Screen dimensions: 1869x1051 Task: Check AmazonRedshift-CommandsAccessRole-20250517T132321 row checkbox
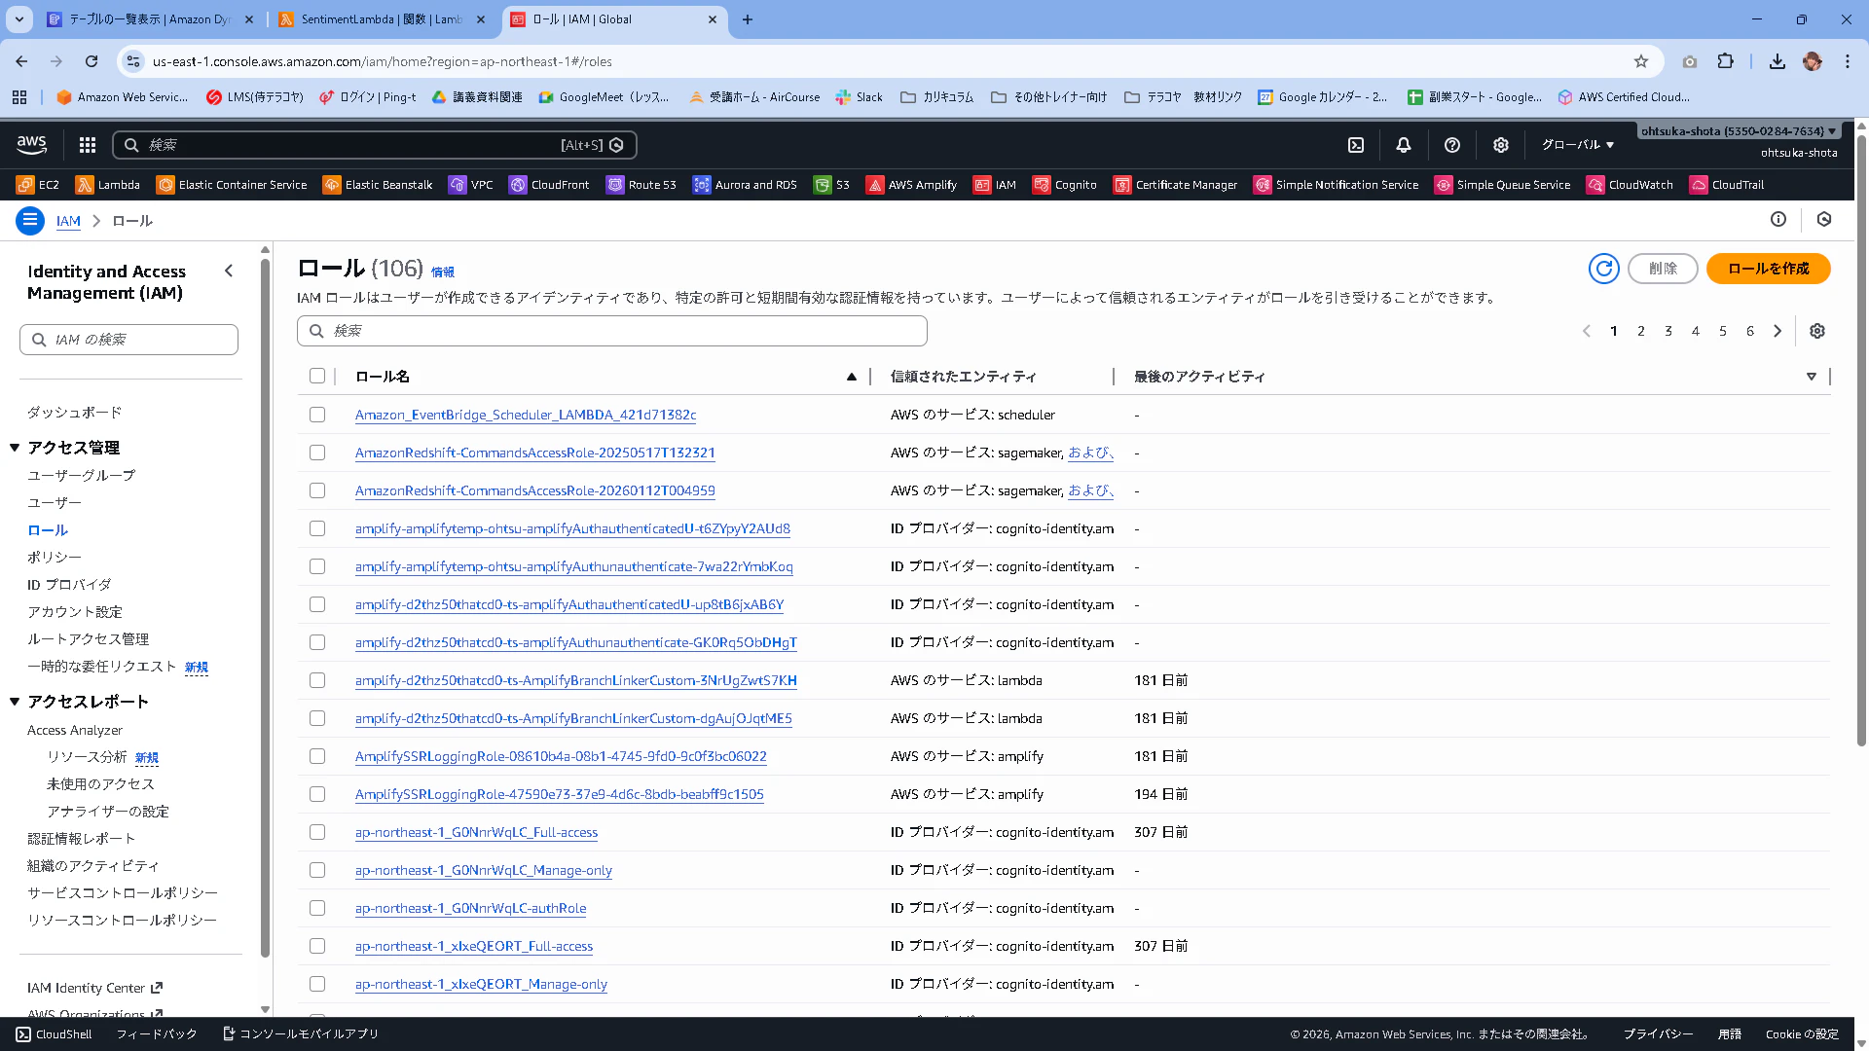(317, 453)
